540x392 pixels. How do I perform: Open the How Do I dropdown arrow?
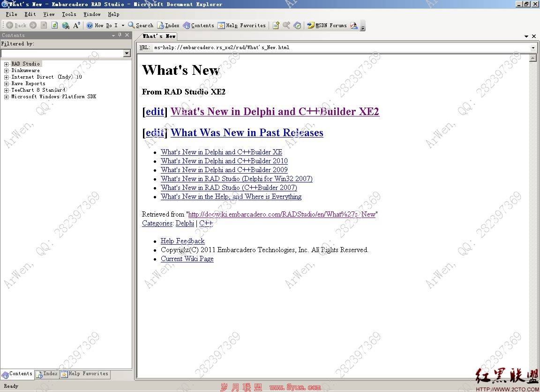[x=123, y=25]
